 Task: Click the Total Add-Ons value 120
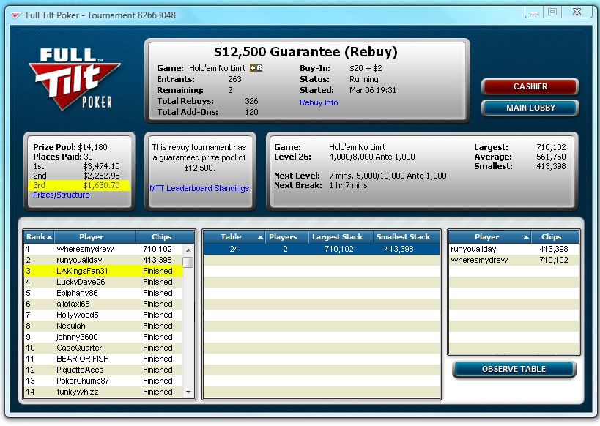pyautogui.click(x=251, y=112)
